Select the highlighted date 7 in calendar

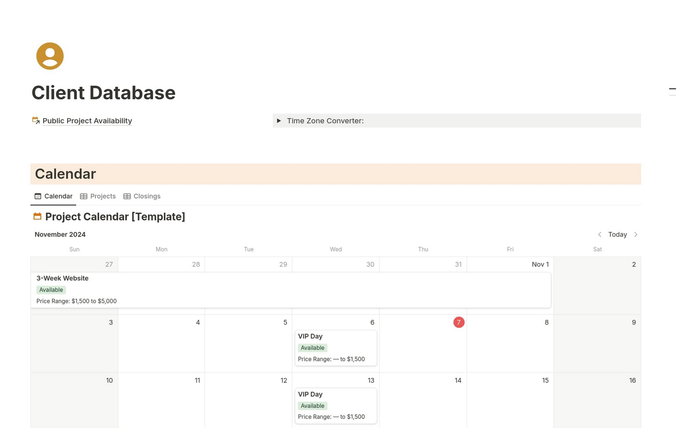click(x=459, y=322)
